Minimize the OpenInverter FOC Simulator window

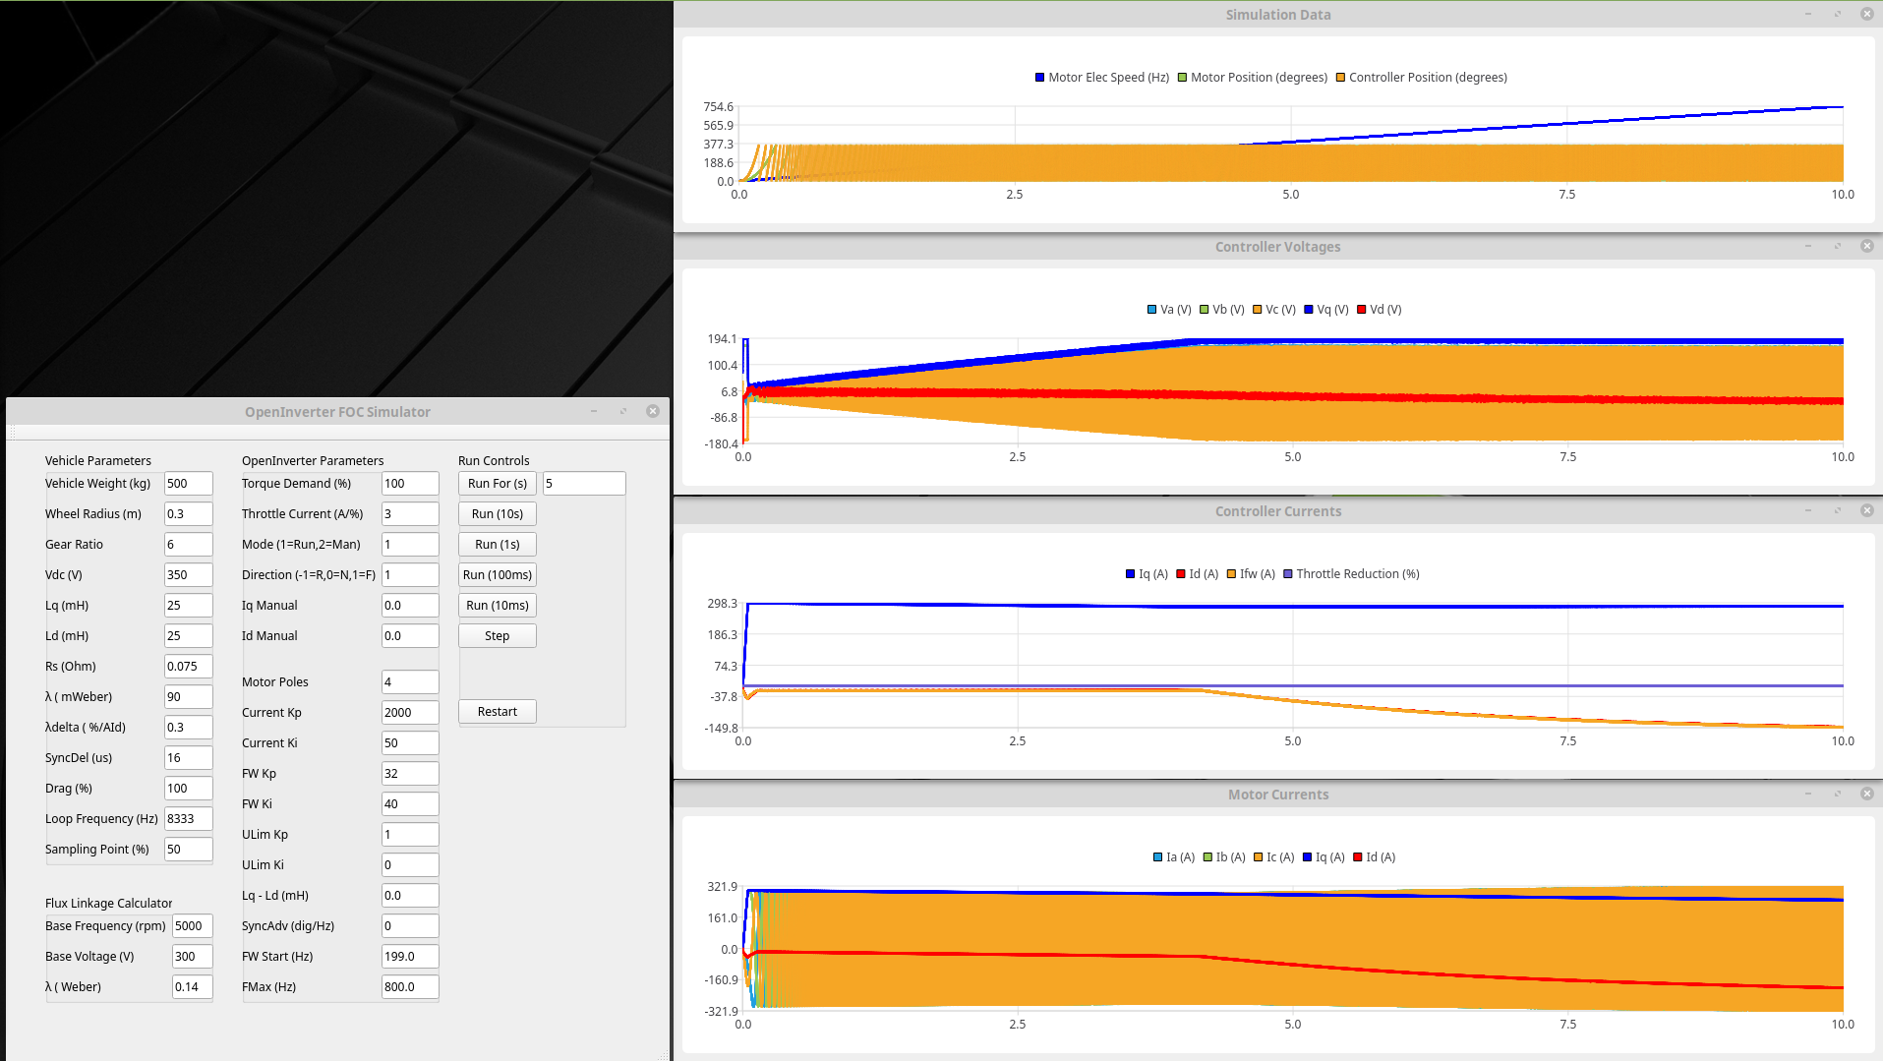pos(594,411)
